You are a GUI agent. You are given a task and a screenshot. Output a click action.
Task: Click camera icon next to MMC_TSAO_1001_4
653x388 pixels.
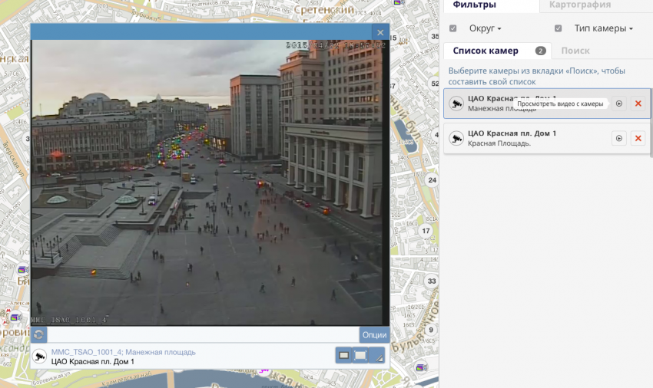point(40,357)
